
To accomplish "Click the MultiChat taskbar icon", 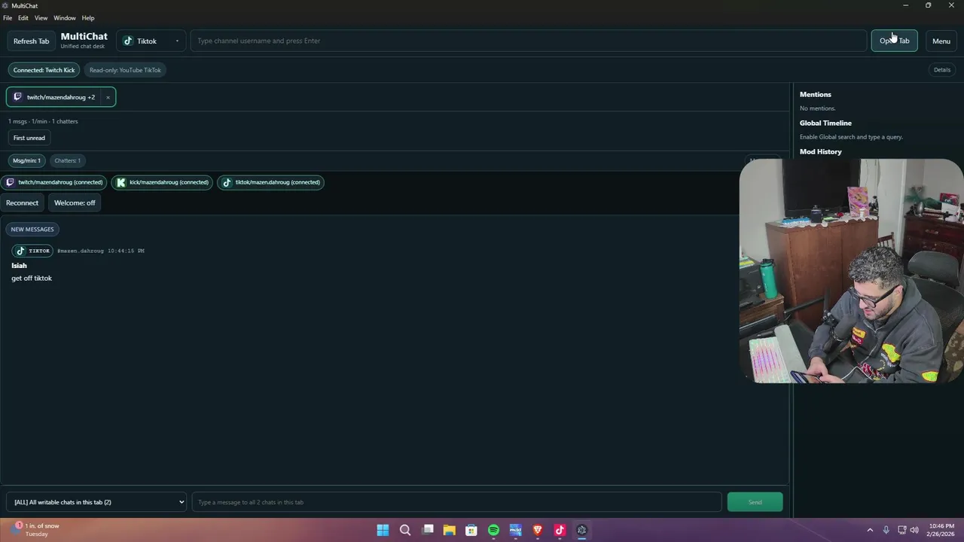I will pos(581,530).
